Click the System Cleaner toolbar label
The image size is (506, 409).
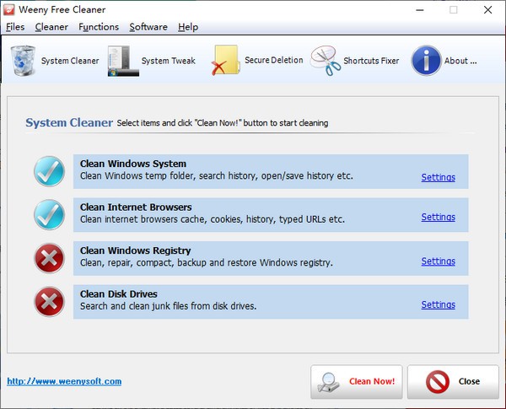70,61
